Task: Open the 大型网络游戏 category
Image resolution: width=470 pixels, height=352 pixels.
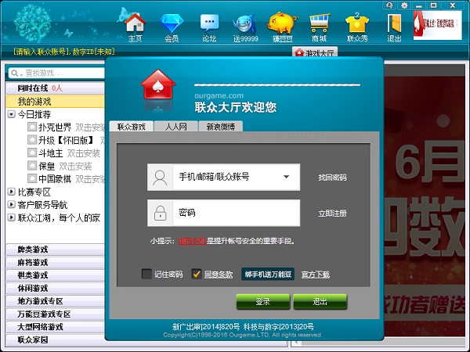Action: (55, 327)
